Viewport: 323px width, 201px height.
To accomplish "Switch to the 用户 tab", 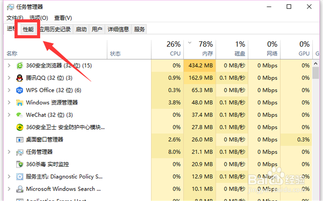I will pyautogui.click(x=97, y=29).
